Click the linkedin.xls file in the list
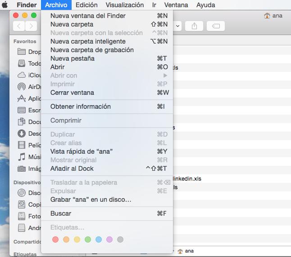Viewport: 291px width, 257px height. (187, 178)
